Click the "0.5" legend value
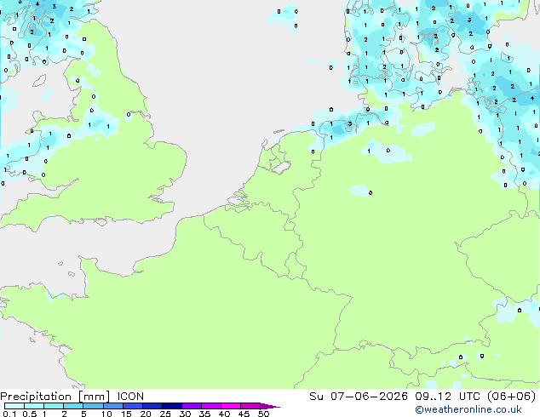This screenshot has height=417, width=540. (29, 414)
